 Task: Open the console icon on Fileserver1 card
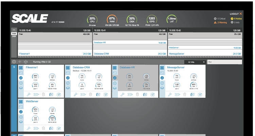tap(21, 73)
